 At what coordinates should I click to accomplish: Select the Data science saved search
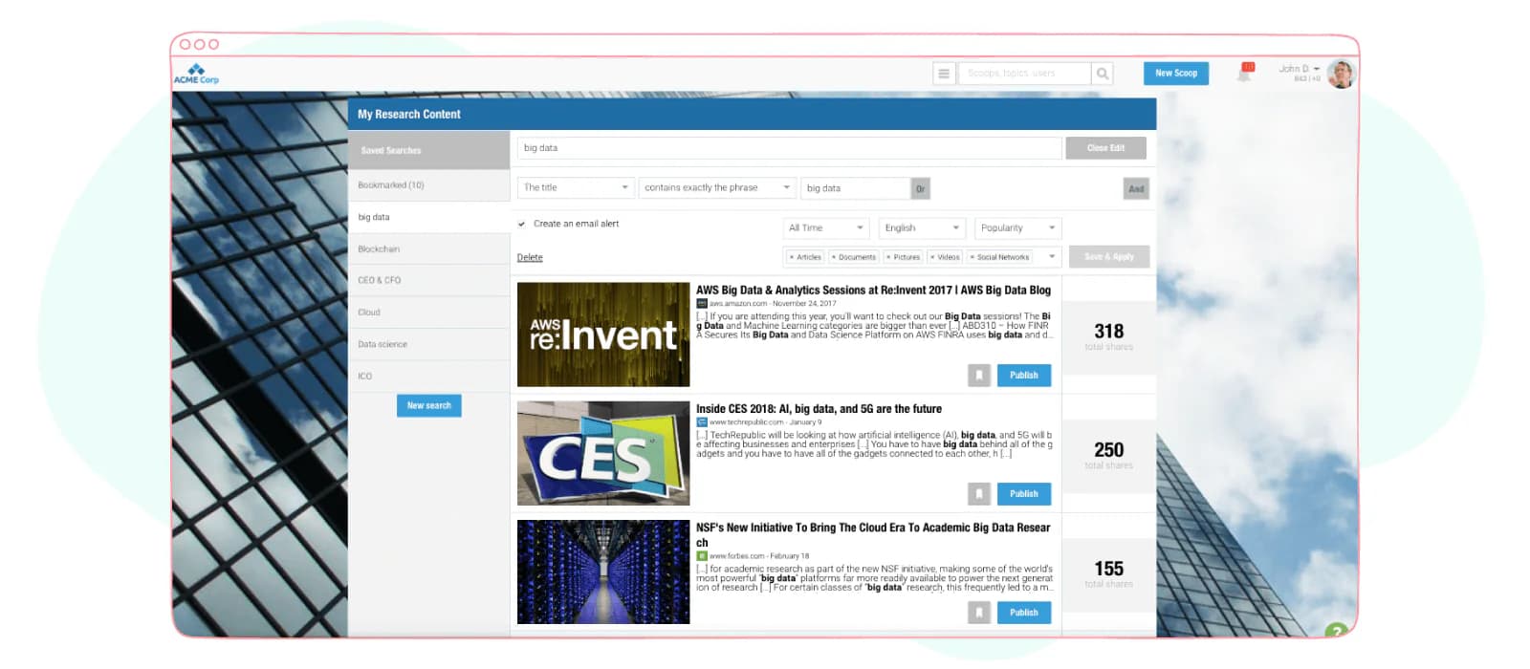pos(428,344)
